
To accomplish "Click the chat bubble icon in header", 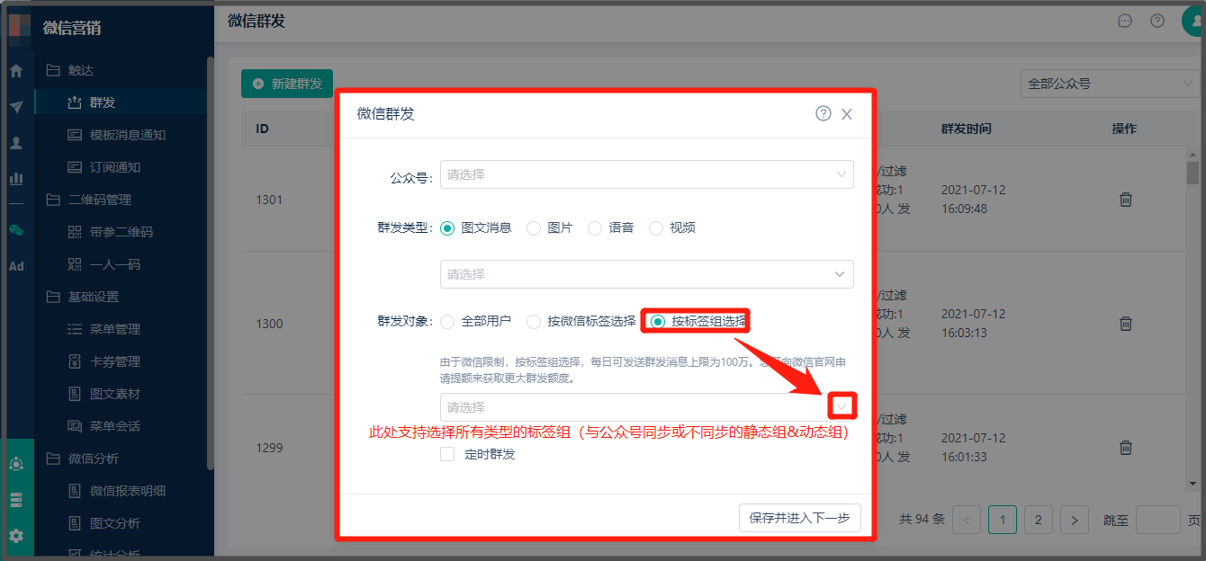I will (x=1125, y=21).
